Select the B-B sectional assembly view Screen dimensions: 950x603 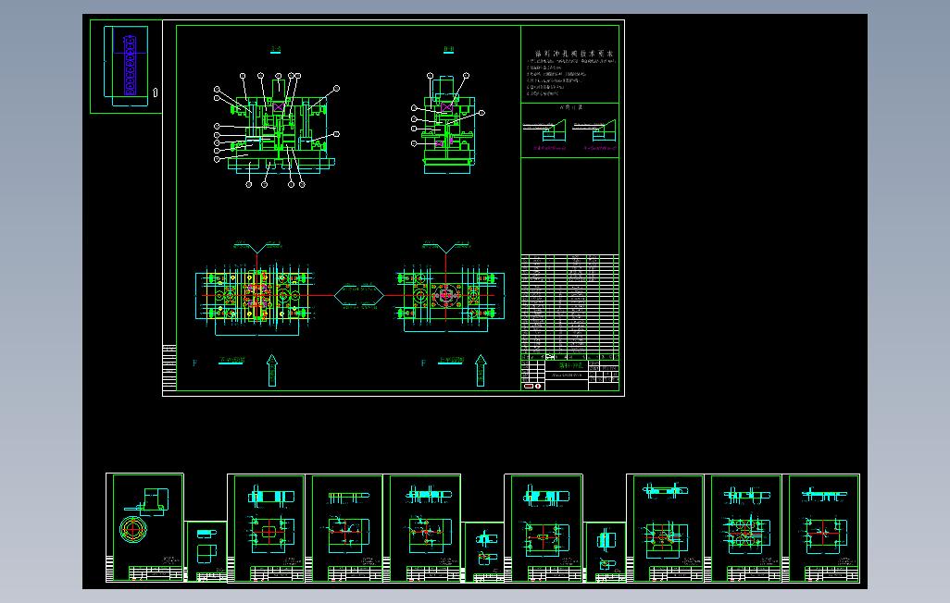(x=448, y=124)
